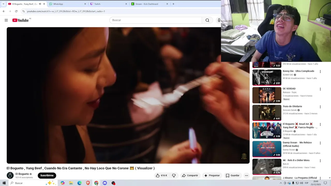Open the tab search dropdown arrow
Screen dimensions: 331x186
pos(3,4)
